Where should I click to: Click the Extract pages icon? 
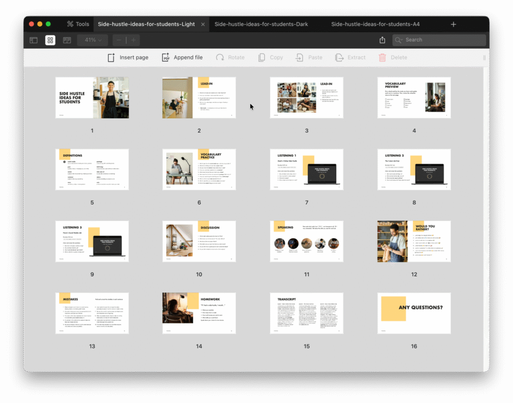coord(339,57)
